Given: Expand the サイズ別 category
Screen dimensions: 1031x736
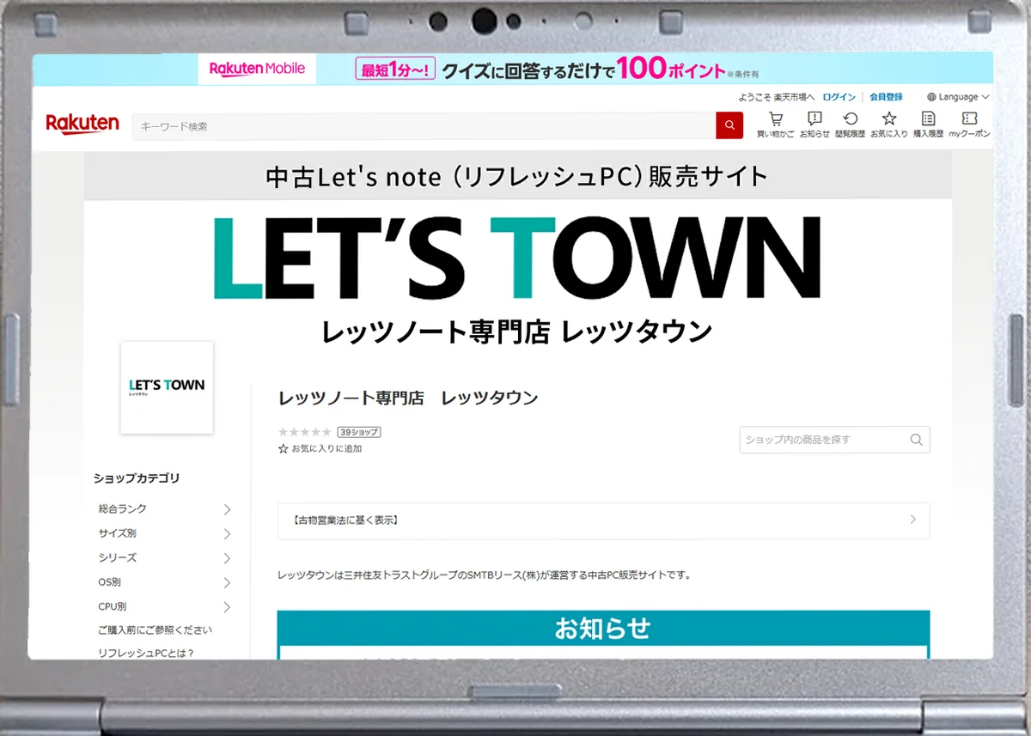Looking at the screenshot, I should 164,533.
